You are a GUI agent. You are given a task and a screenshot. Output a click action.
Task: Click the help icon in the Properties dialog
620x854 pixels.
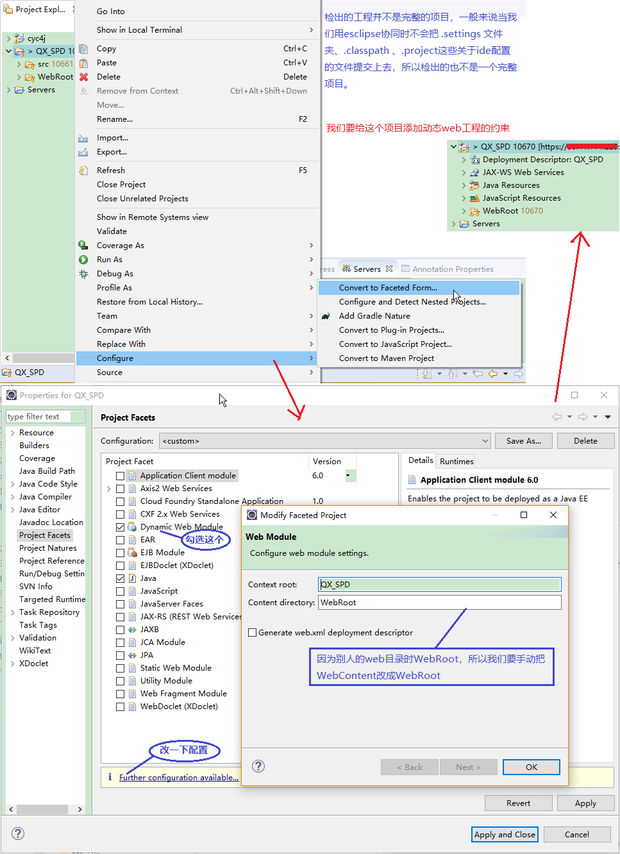click(18, 833)
